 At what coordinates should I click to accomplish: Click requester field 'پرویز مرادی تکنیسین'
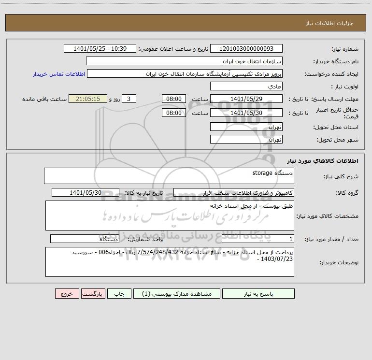(x=185, y=73)
